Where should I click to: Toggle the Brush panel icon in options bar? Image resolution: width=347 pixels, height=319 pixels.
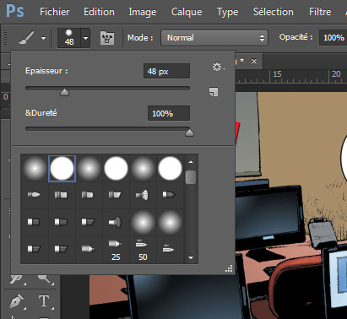[107, 38]
